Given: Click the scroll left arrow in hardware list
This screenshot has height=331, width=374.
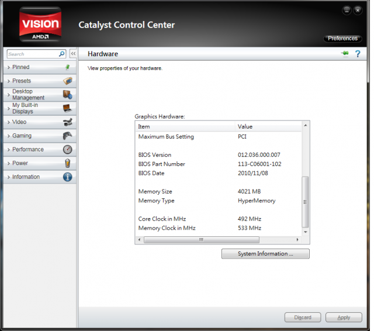Looking at the screenshot, I should tap(139, 240).
